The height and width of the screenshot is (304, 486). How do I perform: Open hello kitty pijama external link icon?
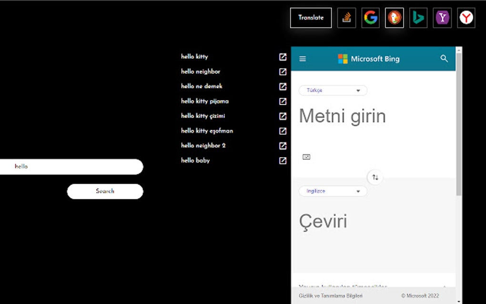283,101
